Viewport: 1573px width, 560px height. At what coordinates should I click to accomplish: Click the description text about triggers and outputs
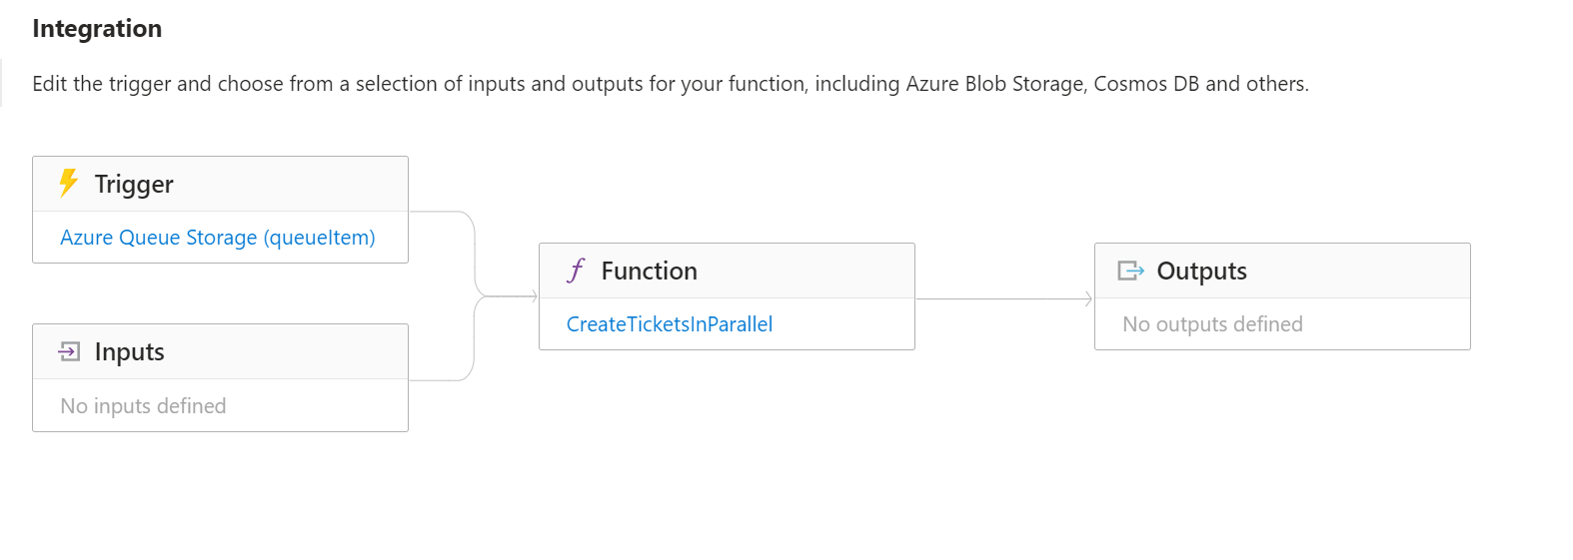point(670,84)
